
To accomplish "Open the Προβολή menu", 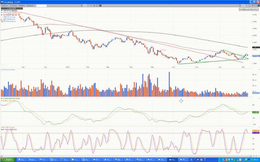I will point(30,5).
